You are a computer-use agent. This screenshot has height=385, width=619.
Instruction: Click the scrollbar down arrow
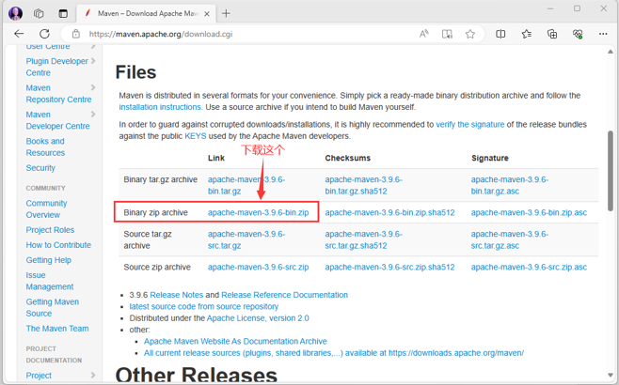(x=611, y=376)
